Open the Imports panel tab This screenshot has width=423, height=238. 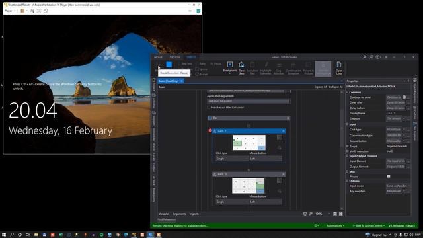(194, 214)
